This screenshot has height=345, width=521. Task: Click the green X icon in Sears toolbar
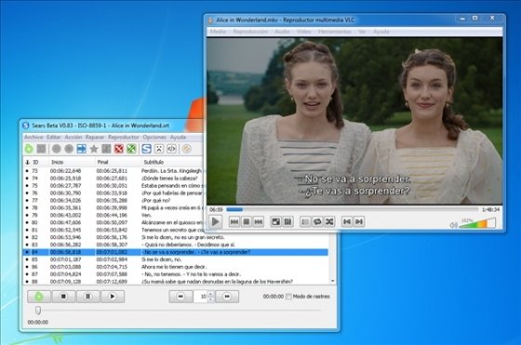click(131, 149)
